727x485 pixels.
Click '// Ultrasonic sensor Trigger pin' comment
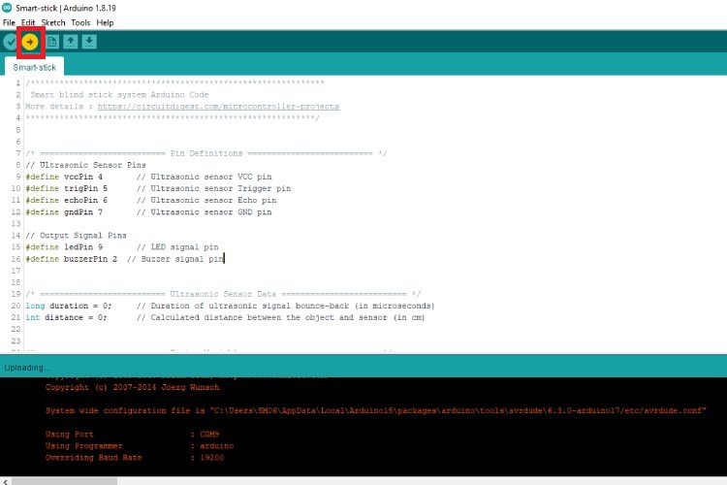(x=214, y=188)
